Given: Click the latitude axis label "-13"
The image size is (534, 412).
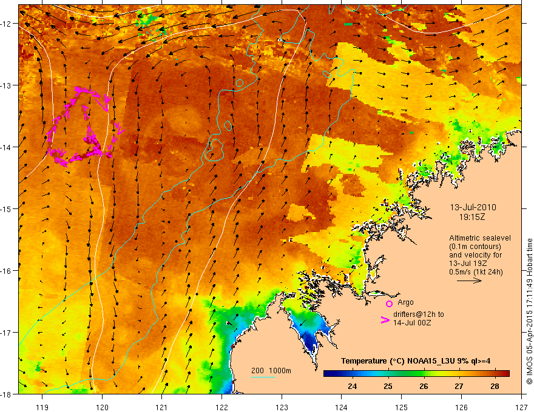Looking at the screenshot, I should [6, 85].
